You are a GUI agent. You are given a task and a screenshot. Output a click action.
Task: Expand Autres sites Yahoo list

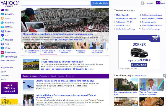click(8, 60)
